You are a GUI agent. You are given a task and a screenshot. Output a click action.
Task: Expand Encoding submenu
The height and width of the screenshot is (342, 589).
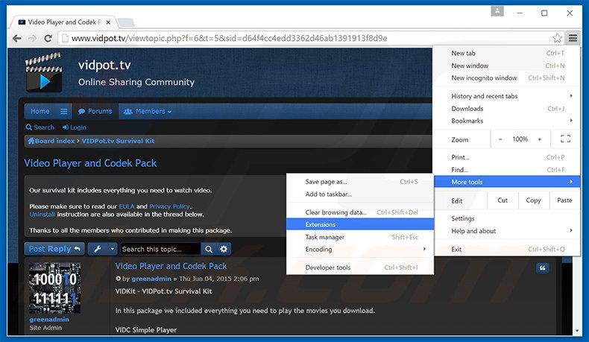[x=360, y=250]
